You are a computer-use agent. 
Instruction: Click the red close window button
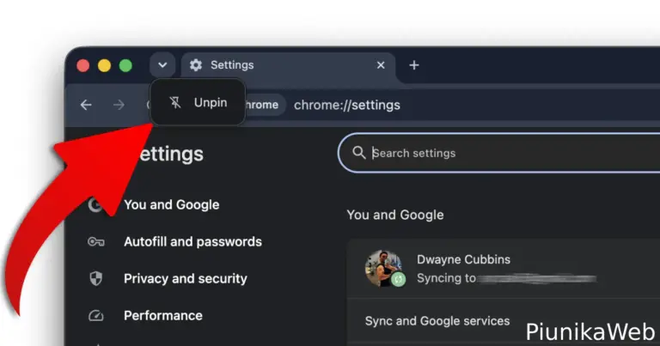point(82,65)
